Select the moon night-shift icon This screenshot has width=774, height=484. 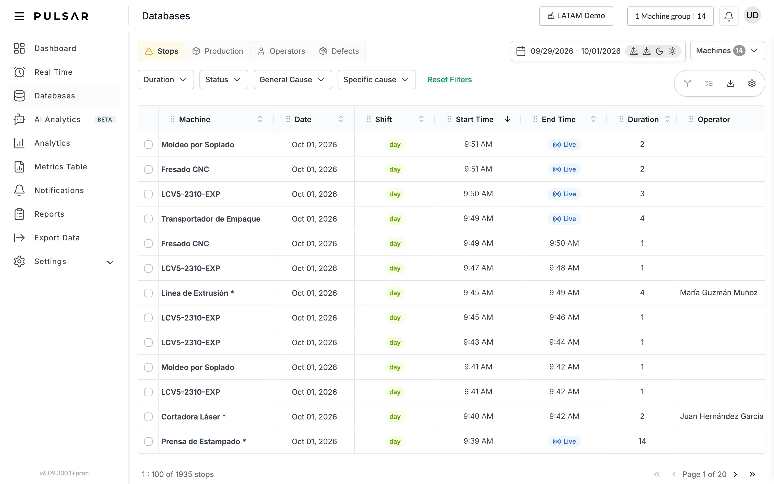tap(660, 51)
